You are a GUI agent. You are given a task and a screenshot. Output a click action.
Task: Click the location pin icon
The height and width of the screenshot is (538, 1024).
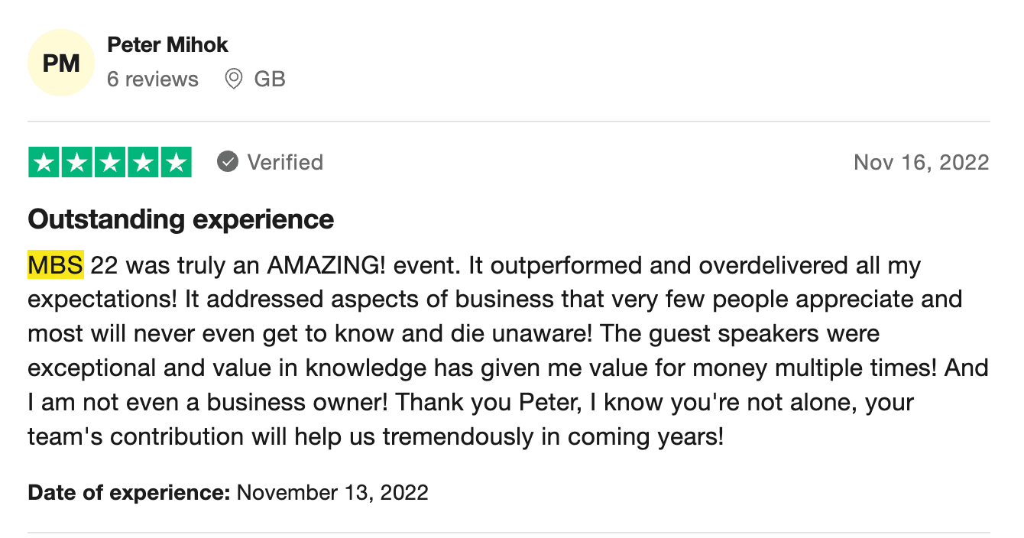(234, 79)
